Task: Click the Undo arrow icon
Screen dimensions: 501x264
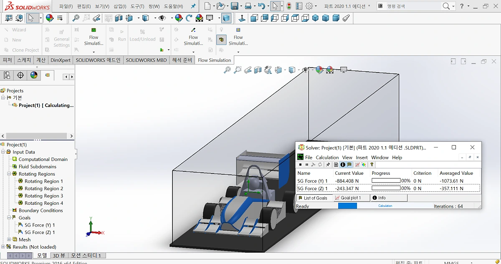Action: click(x=261, y=6)
